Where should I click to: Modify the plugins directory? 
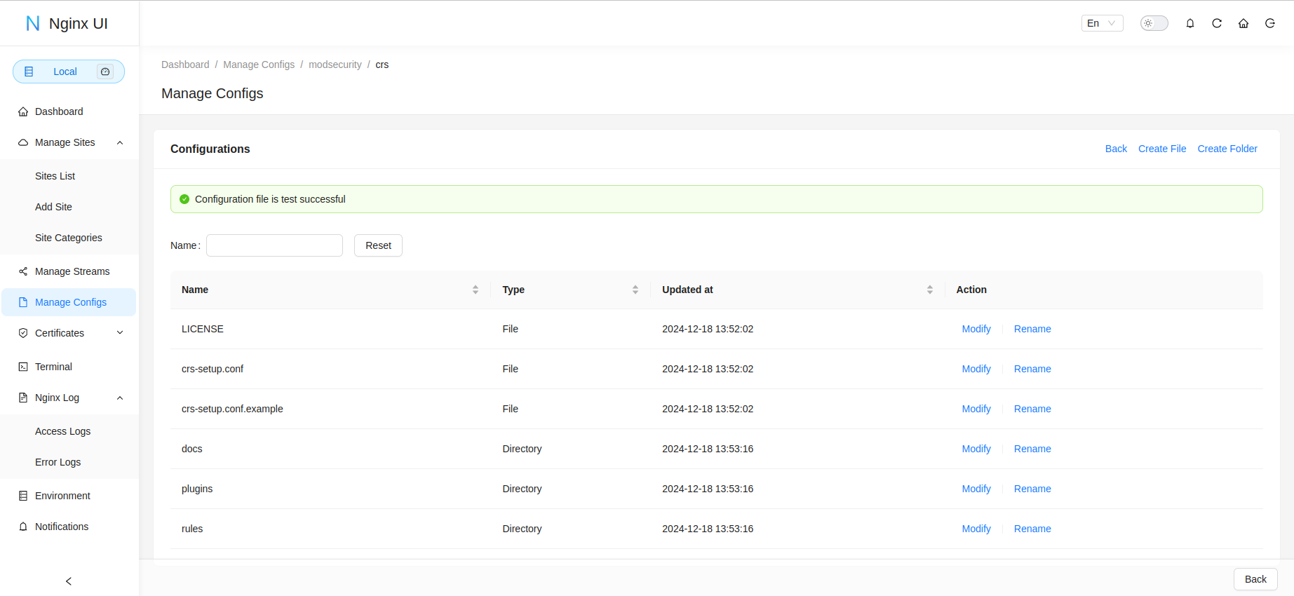pos(976,489)
